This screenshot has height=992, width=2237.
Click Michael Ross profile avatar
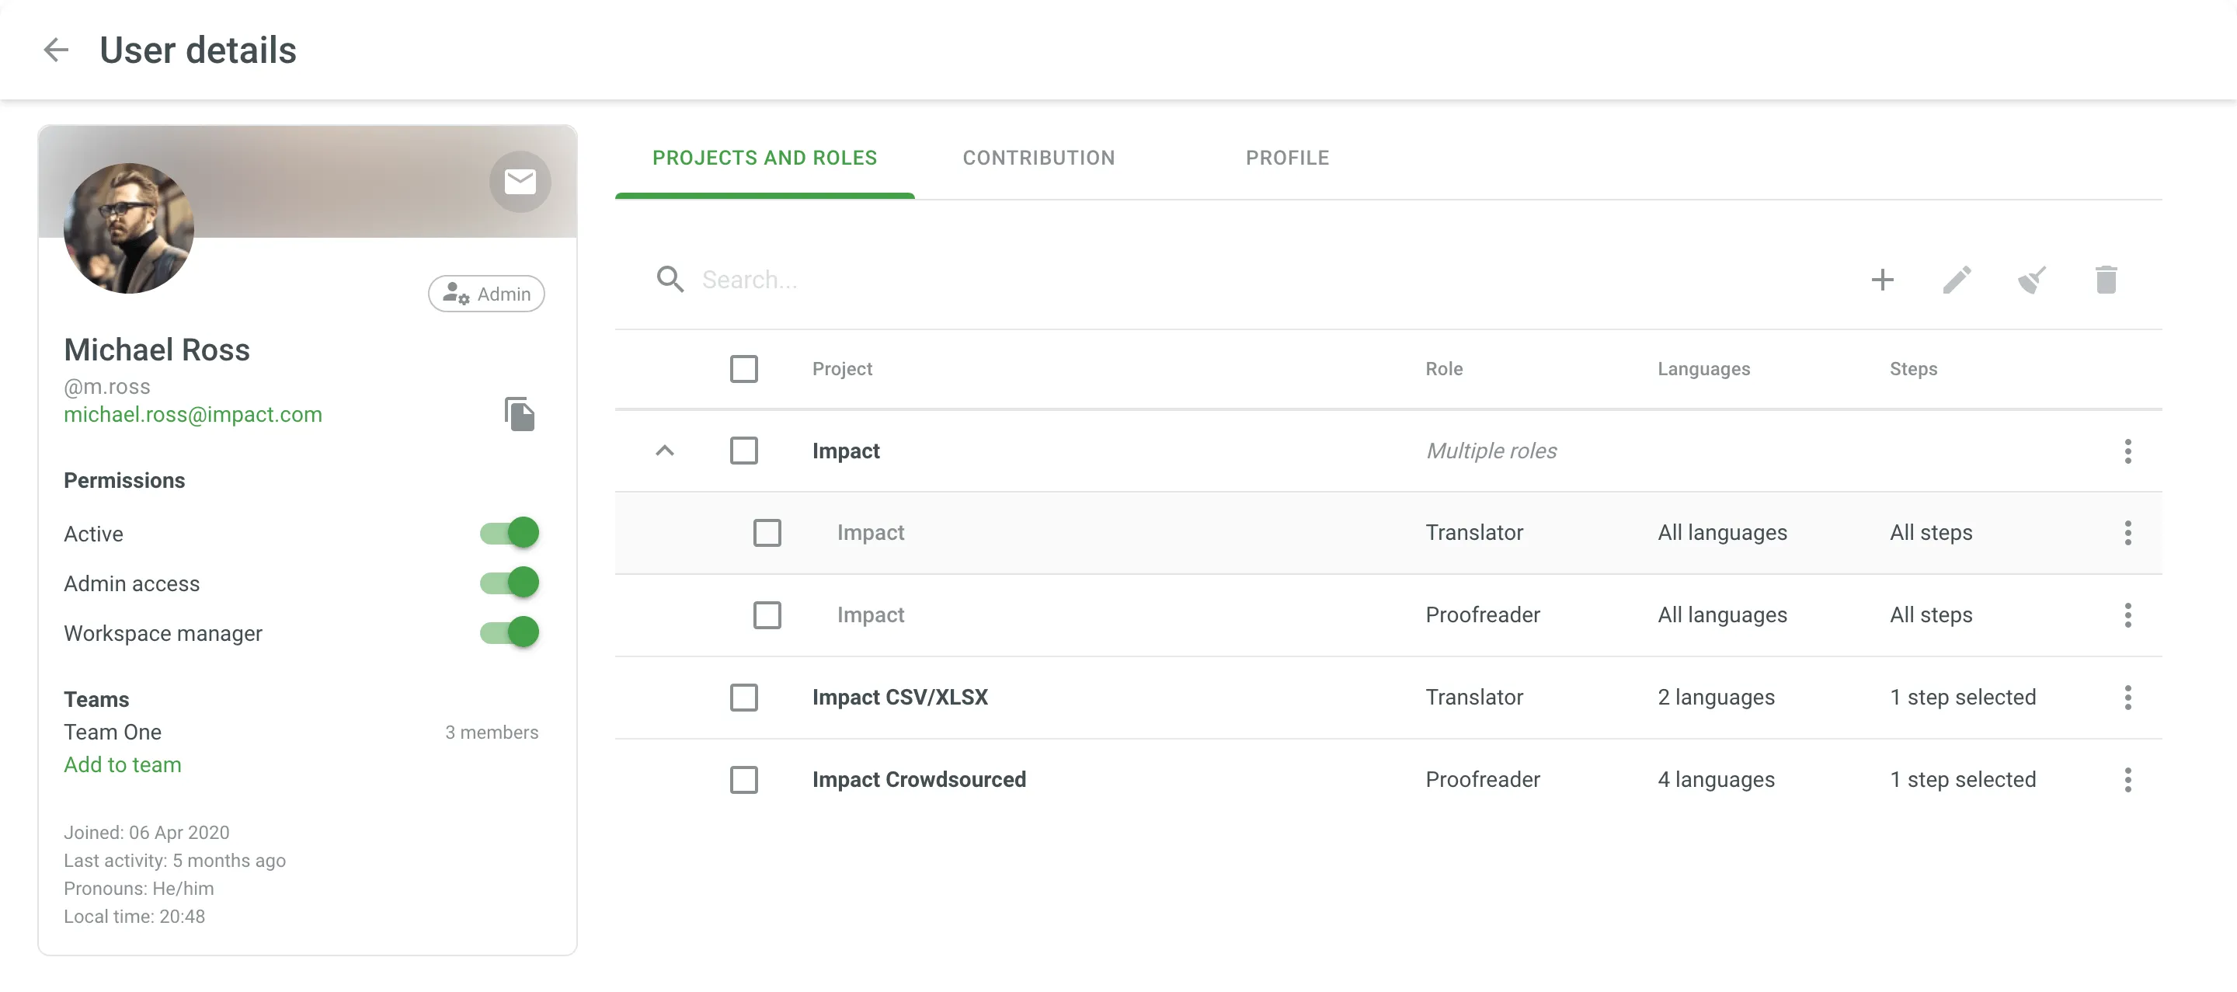(128, 228)
